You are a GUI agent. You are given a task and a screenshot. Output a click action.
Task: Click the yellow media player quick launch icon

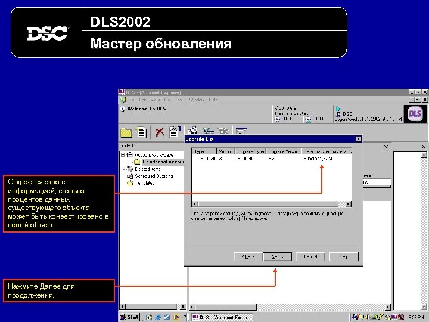pyautogui.click(x=176, y=317)
